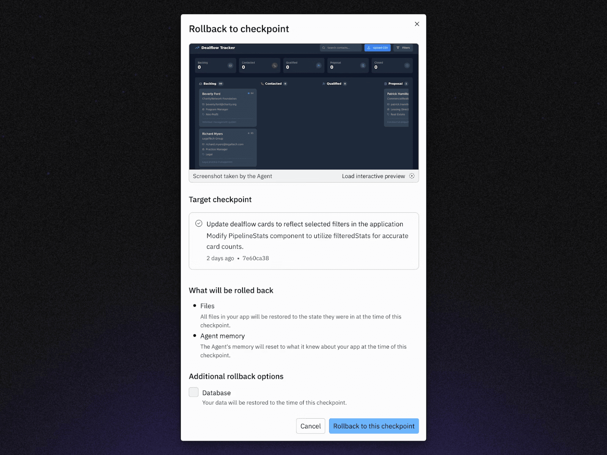Click the checkpoint commit hash 7e60ca38

point(256,258)
